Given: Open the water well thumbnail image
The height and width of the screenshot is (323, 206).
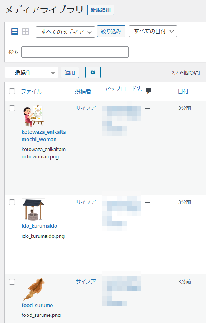Looking at the screenshot, I should [33, 210].
